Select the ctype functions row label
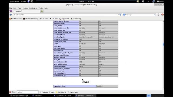Screen dimensions: 173x97 (x=59, y=86)
